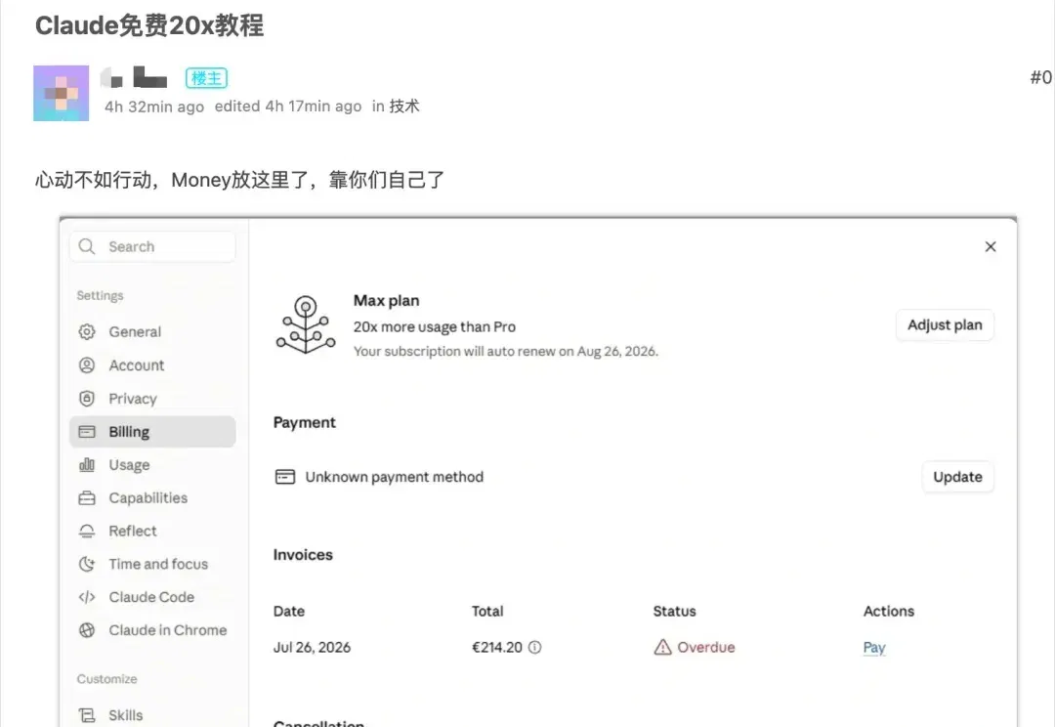Open Claude in Chrome settings
The image size is (1055, 727).
(152, 630)
